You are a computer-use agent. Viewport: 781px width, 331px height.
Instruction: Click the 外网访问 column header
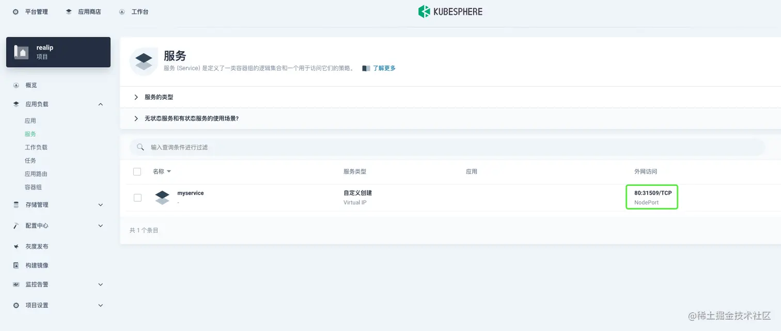point(646,171)
